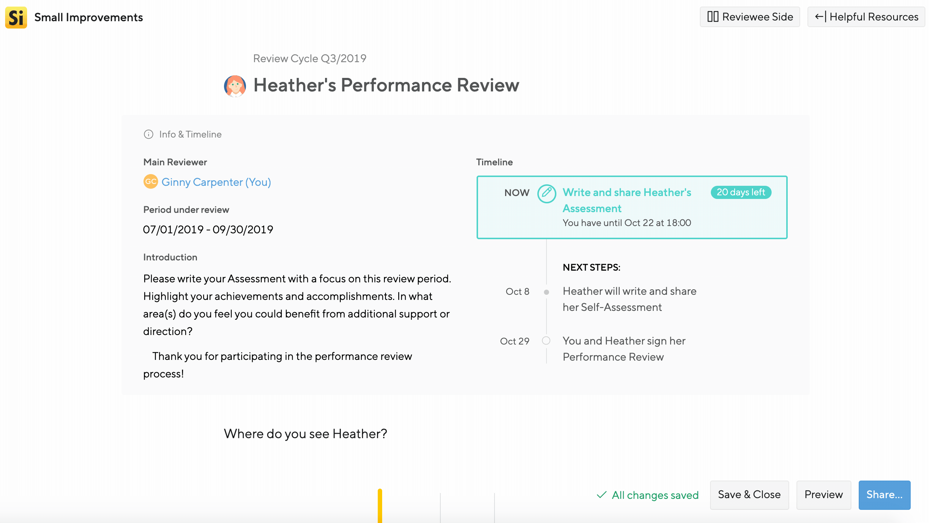Open Ginny Carpenter (You) profile link
Screen dimensions: 929x523
tap(216, 182)
